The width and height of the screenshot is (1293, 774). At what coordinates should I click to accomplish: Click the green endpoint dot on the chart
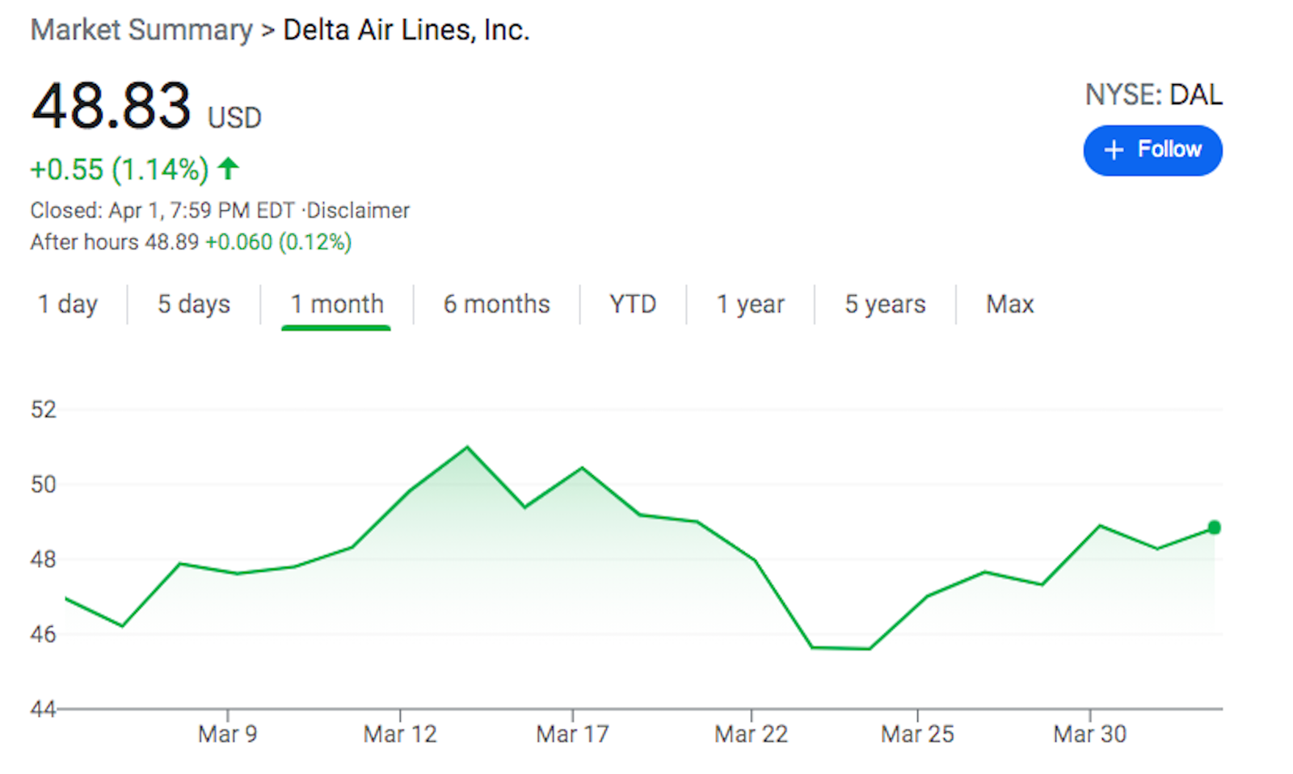pos(1214,528)
